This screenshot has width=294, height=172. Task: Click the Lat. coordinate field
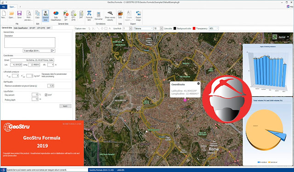[x=16, y=65]
